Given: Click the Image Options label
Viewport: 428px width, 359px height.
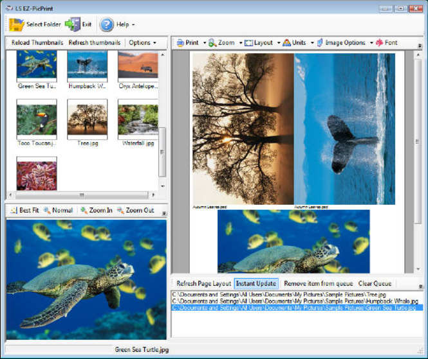Looking at the screenshot, I should (x=345, y=43).
